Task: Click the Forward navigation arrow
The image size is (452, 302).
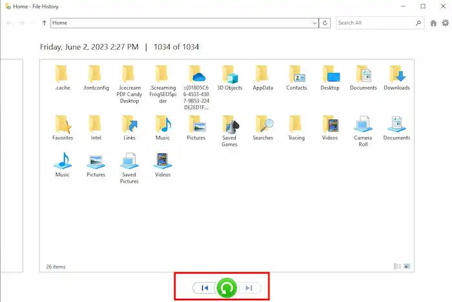Action: pyautogui.click(x=22, y=23)
